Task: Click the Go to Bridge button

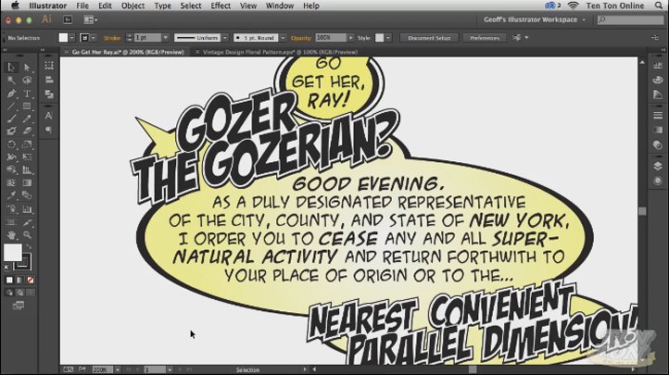Action: coord(68,19)
